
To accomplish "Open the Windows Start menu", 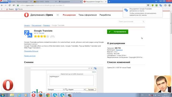I will tap(2, 95).
